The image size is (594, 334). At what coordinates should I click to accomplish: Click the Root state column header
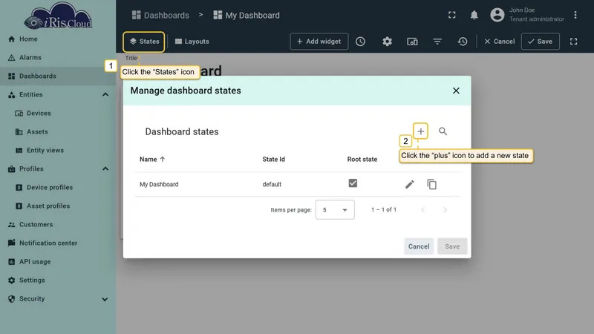(362, 160)
